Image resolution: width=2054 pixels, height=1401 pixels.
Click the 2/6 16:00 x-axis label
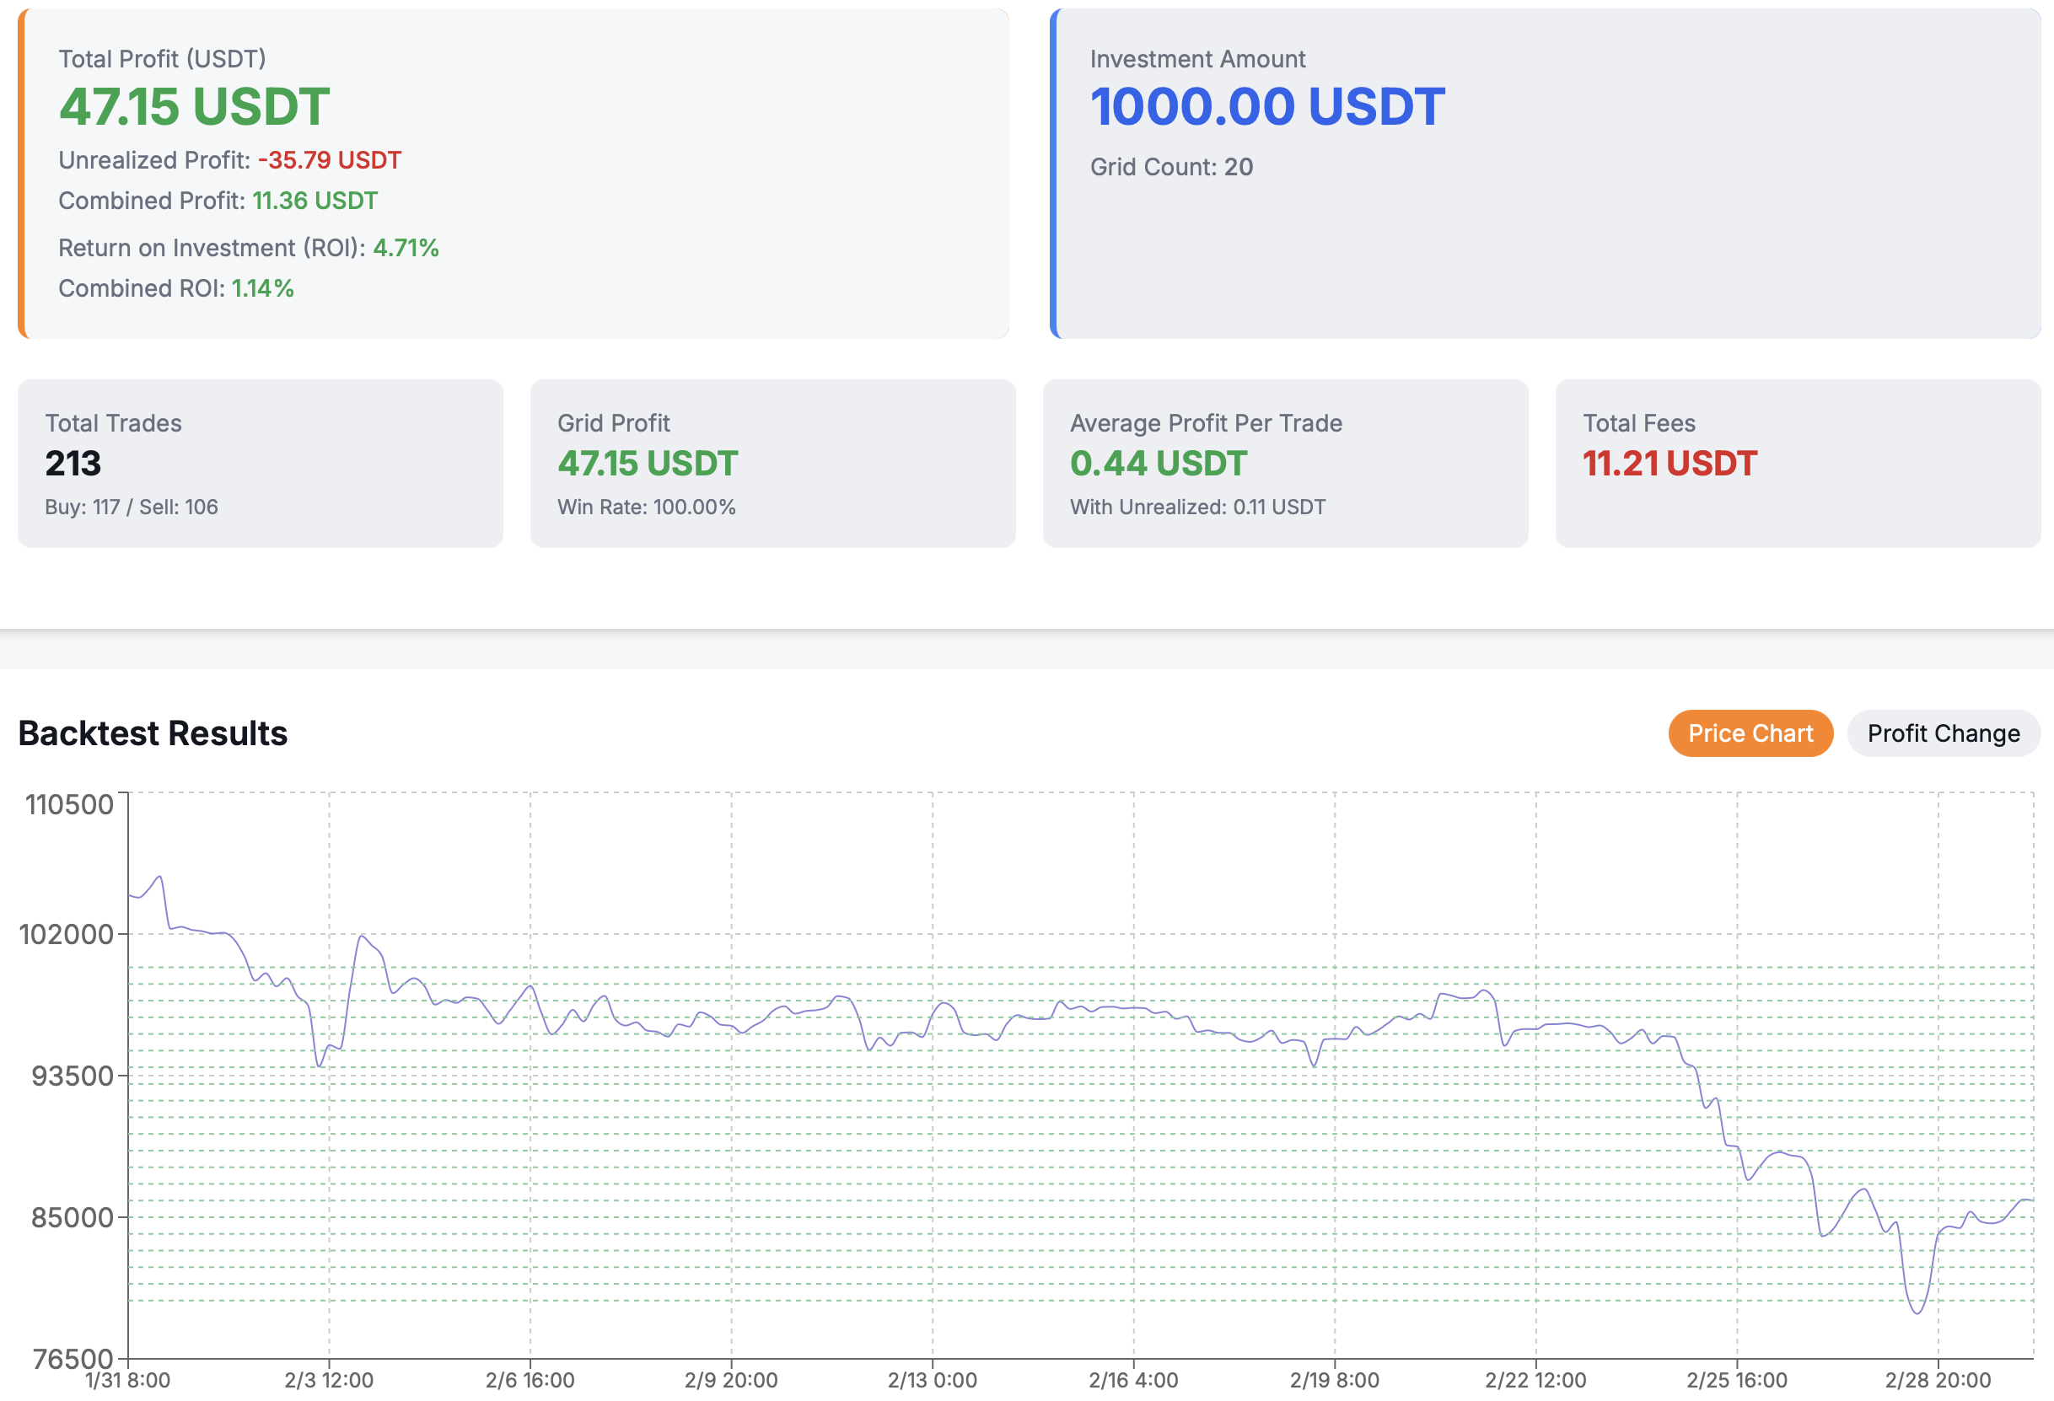(x=530, y=1381)
